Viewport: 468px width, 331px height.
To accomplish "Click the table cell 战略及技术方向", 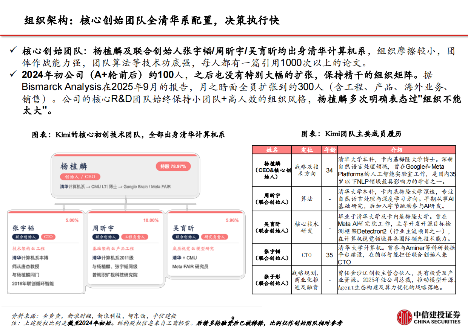I will click(x=307, y=170).
